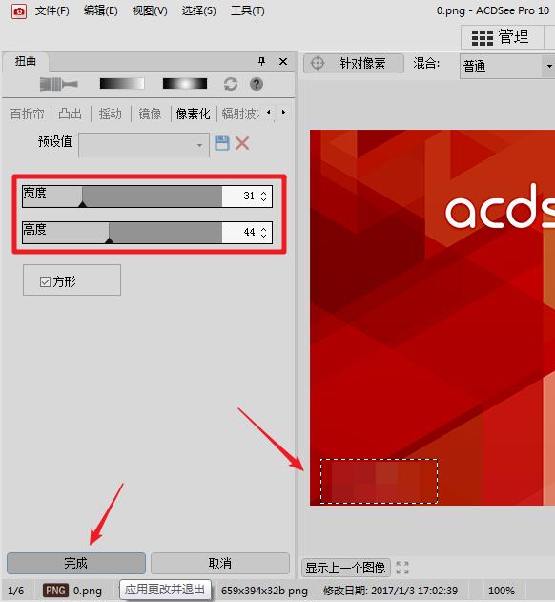Open the 预设值 dropdown
Viewport: 555px width, 602px height.
[144, 145]
